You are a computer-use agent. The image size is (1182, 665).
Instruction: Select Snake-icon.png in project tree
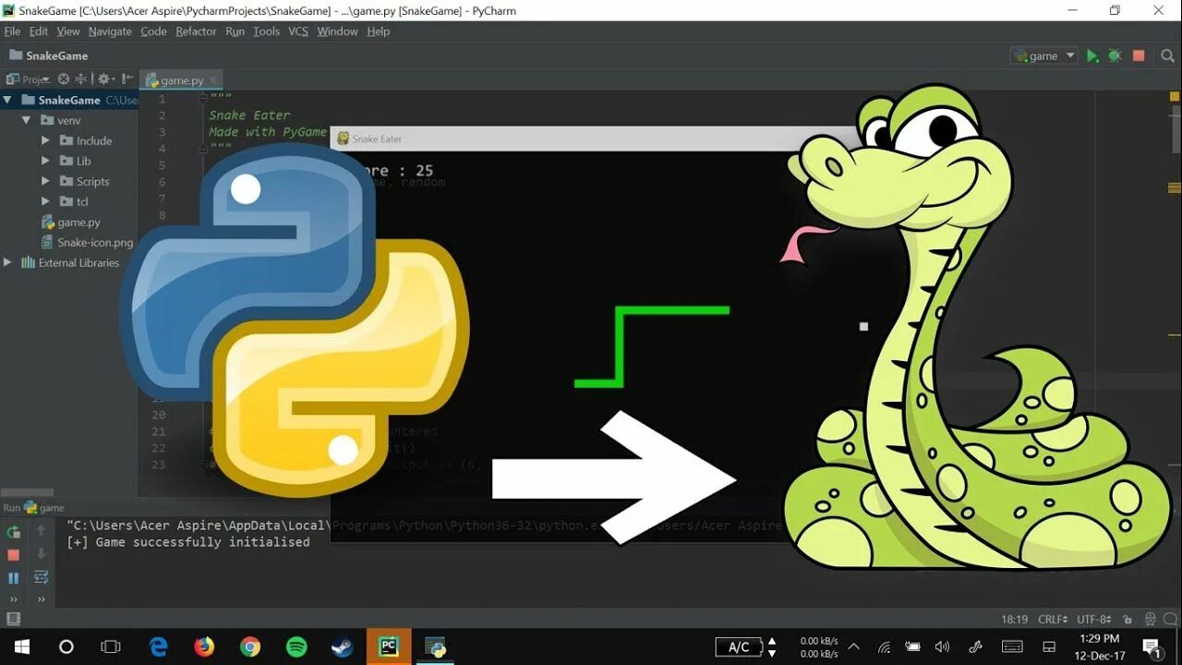[x=88, y=242]
